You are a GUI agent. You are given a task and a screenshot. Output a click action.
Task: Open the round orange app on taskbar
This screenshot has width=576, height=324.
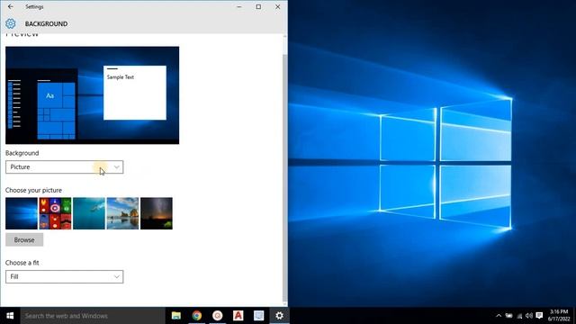(x=218, y=316)
